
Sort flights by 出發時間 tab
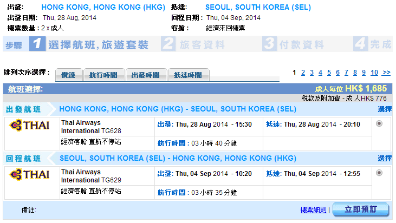[146, 75]
